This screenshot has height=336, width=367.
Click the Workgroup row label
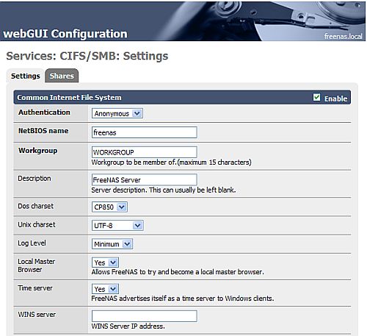38,151
